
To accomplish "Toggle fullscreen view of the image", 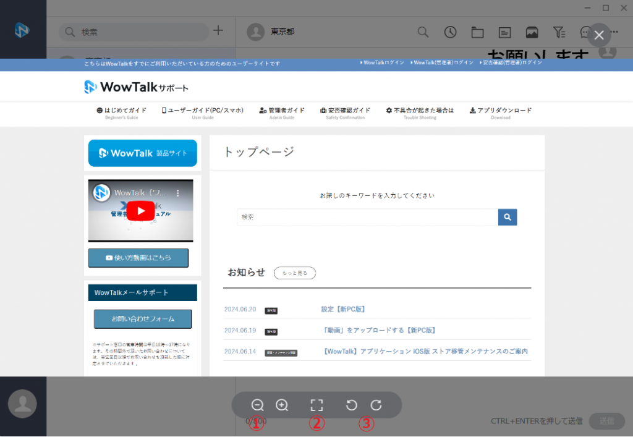I will 317,405.
